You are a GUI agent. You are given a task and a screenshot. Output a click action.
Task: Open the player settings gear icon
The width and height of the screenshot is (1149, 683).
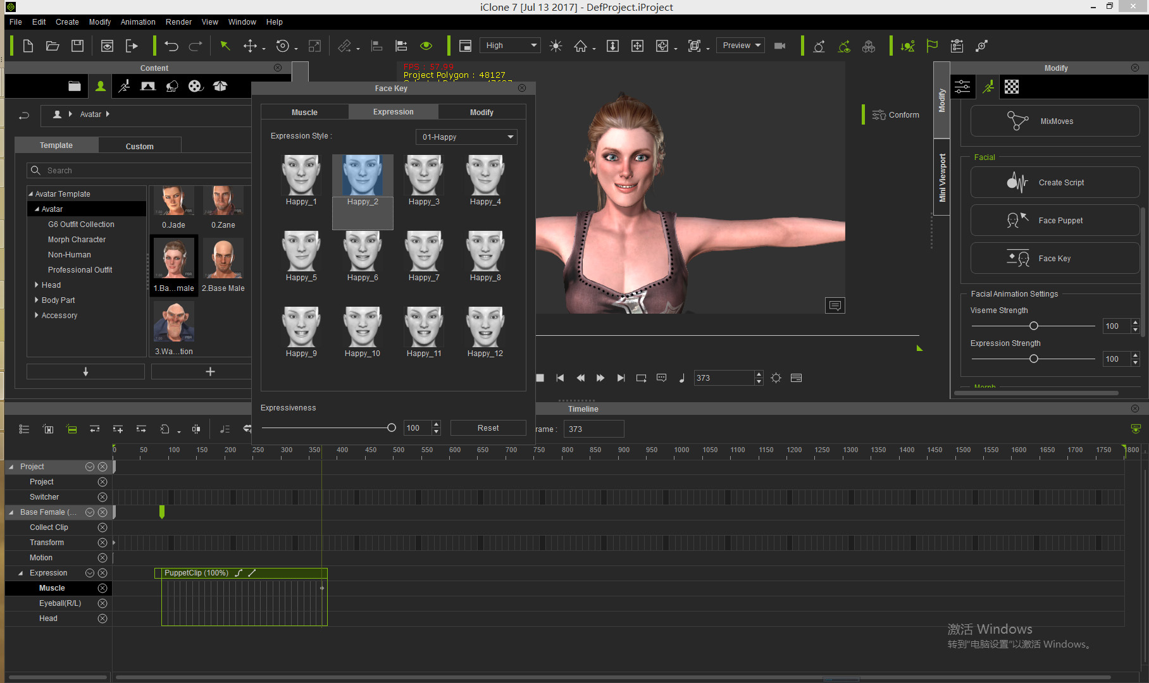click(x=776, y=378)
